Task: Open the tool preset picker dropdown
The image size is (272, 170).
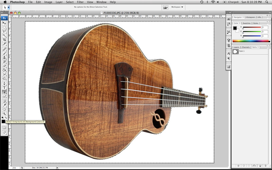Action: coord(8,7)
